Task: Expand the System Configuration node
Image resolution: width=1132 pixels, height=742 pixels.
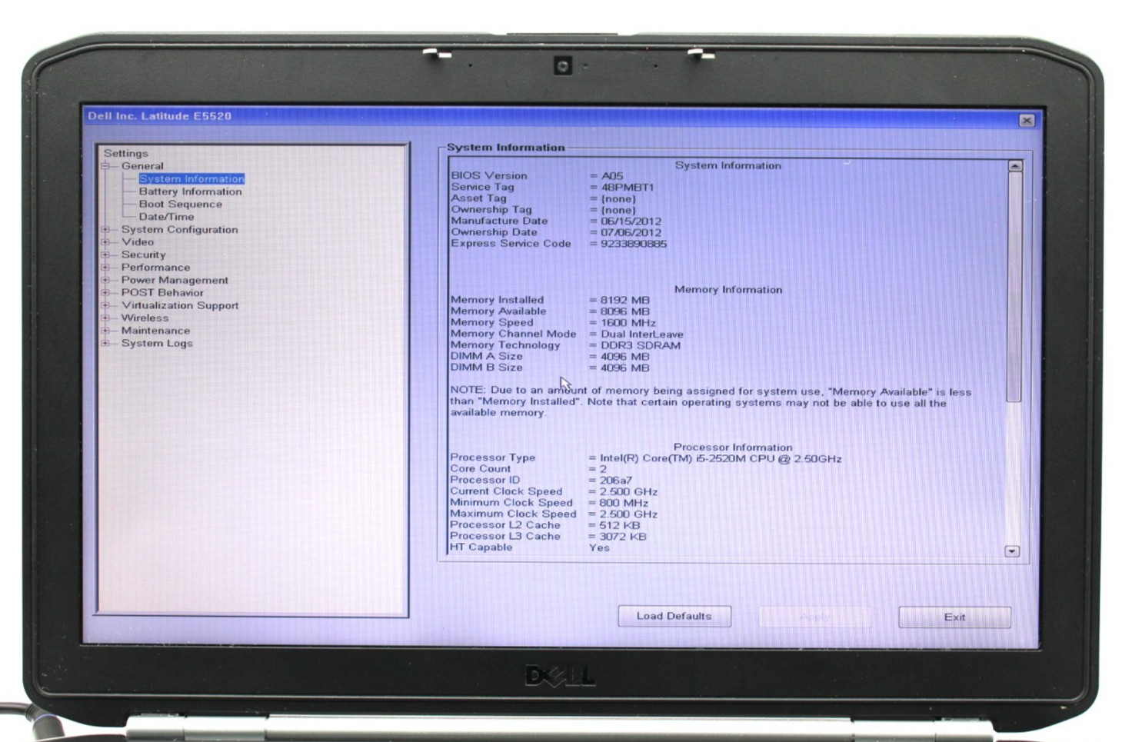Action: click(x=105, y=229)
